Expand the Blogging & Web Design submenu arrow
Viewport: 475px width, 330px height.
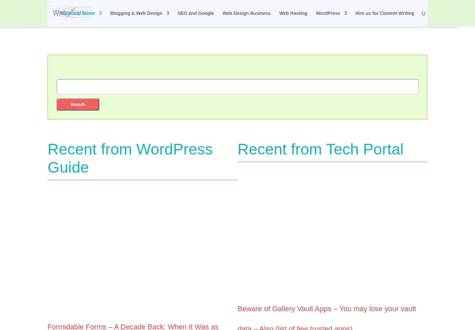pyautogui.click(x=168, y=13)
